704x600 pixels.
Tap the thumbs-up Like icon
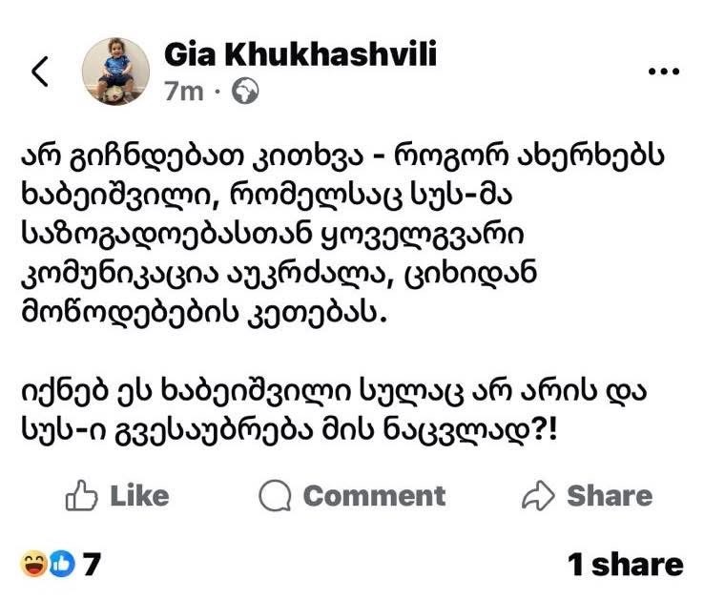point(80,496)
